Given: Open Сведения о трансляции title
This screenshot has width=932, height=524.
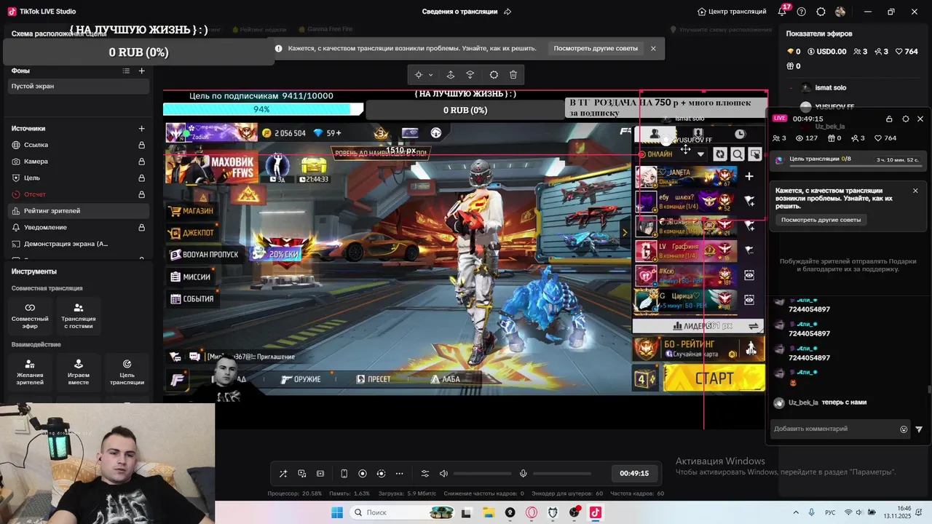Looking at the screenshot, I should 459,12.
